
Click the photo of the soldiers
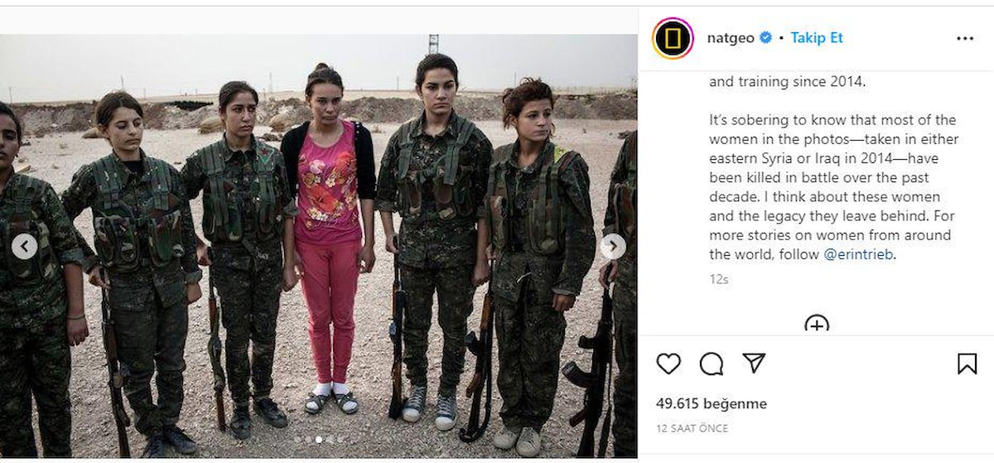coord(318,246)
